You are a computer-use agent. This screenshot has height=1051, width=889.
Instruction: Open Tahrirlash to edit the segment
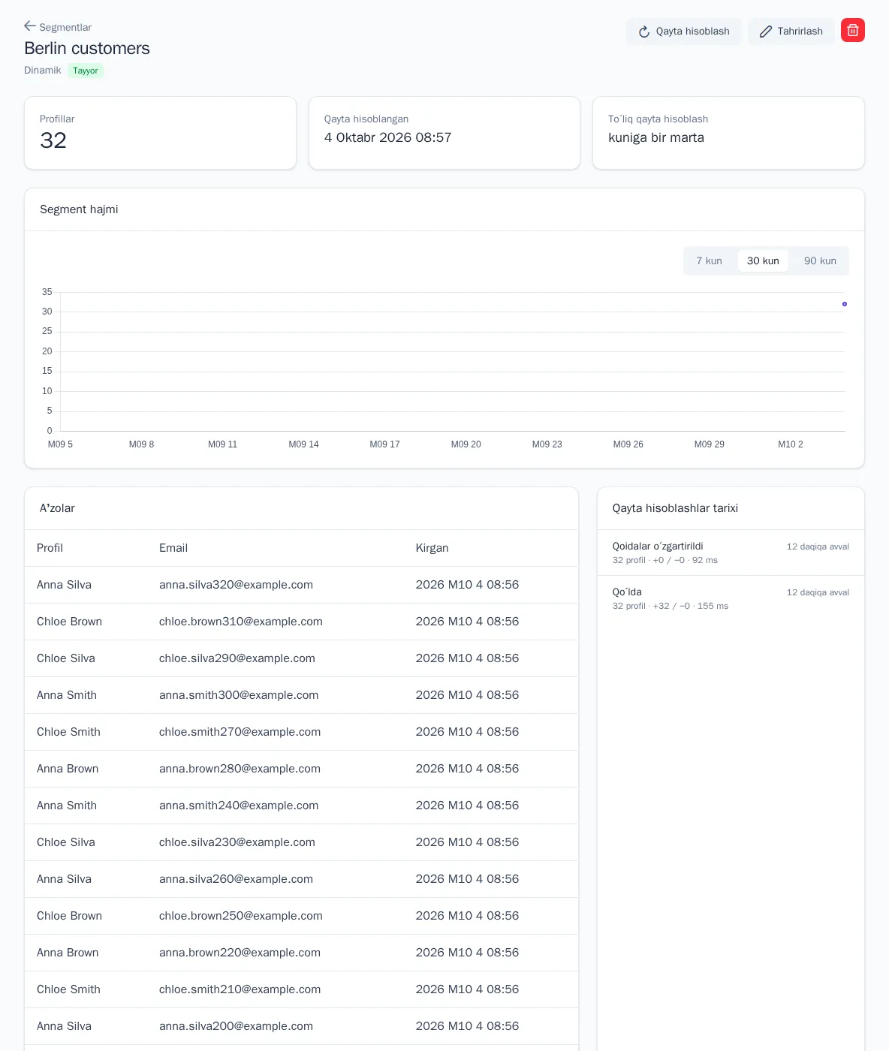[791, 32]
